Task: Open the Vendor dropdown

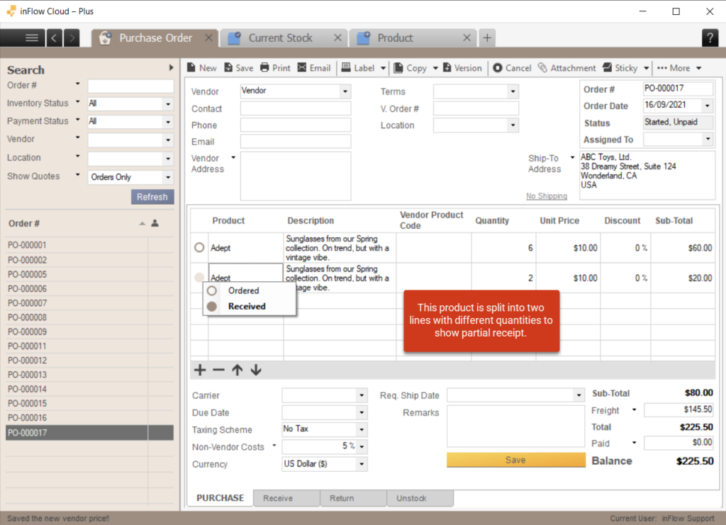Action: 345,91
